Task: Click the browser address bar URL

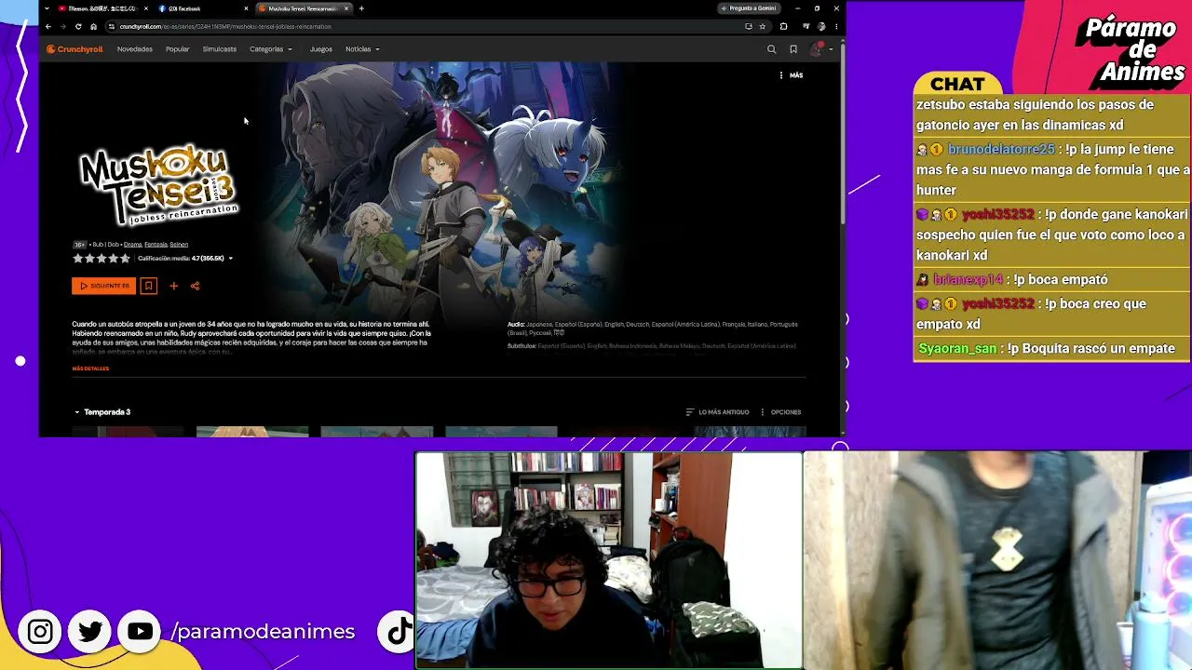Action: 225,26
